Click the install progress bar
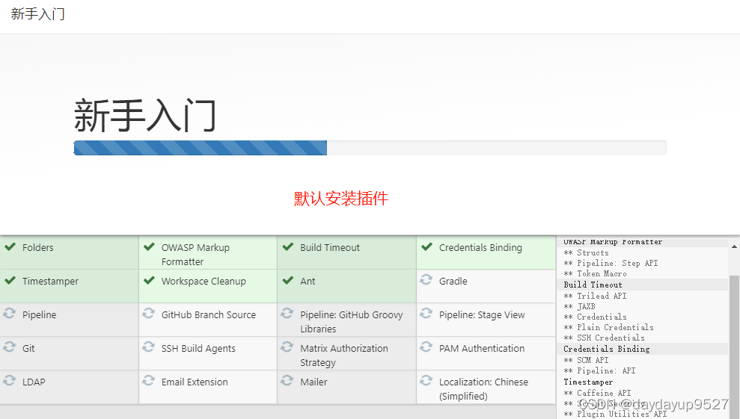Image resolution: width=740 pixels, height=419 pixels. click(x=370, y=148)
